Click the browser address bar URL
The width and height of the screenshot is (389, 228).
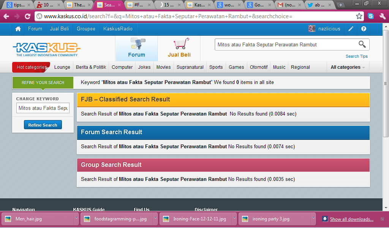198,16
